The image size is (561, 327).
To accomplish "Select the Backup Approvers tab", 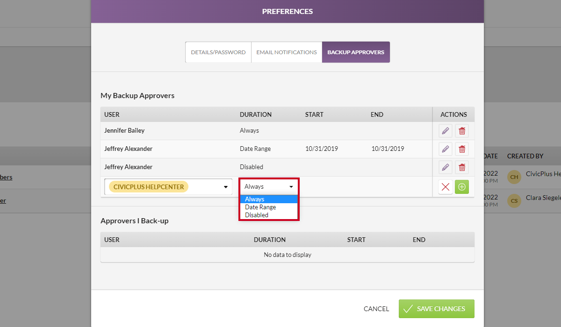I will click(356, 52).
